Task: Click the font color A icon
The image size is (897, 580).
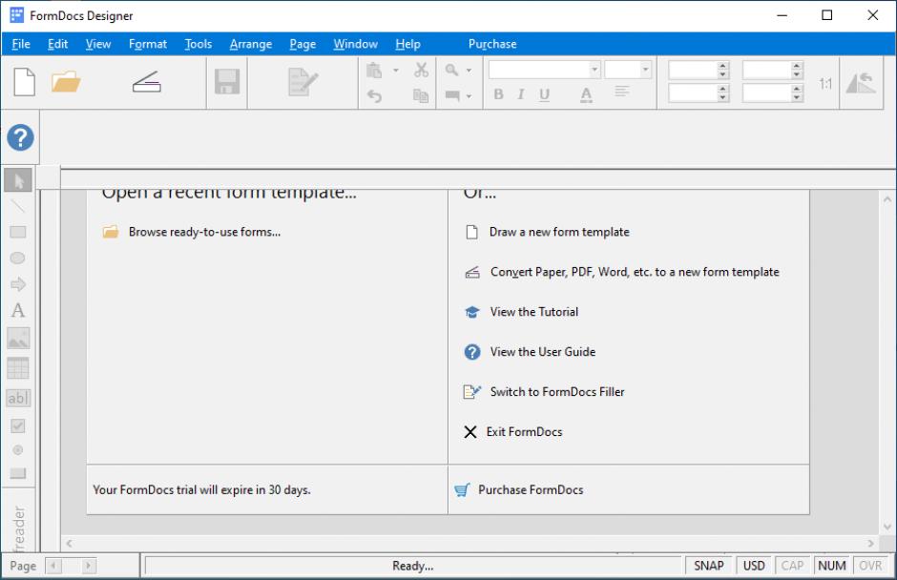Action: (x=586, y=95)
